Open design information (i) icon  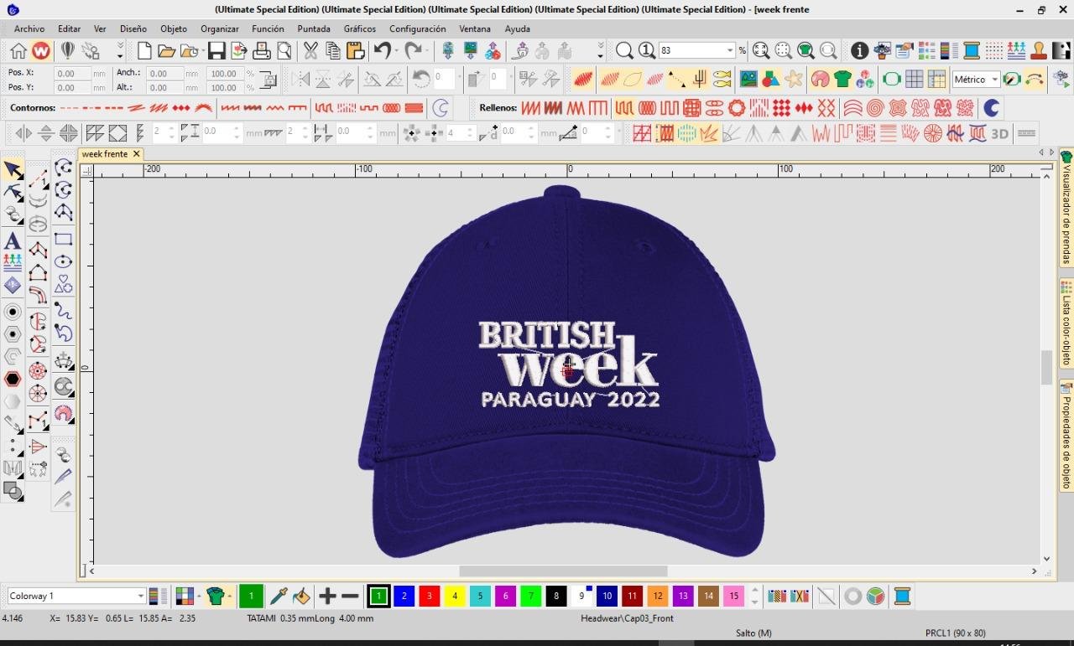tap(859, 51)
